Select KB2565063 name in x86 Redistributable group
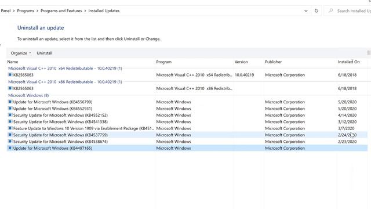This screenshot has width=371, height=209. coord(23,88)
